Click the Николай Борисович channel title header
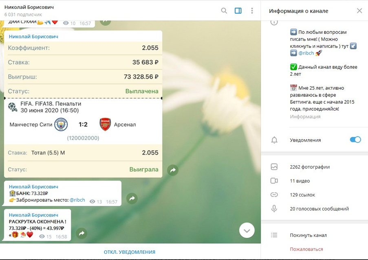368x260 pixels. [x=29, y=7]
